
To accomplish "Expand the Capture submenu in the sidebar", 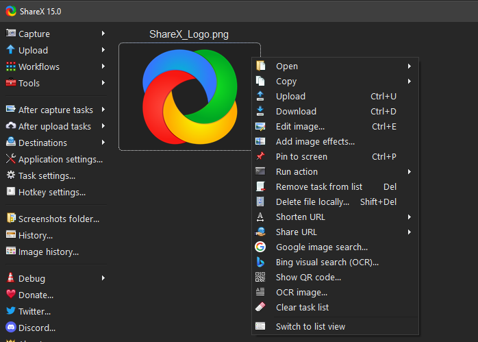I will [x=103, y=34].
